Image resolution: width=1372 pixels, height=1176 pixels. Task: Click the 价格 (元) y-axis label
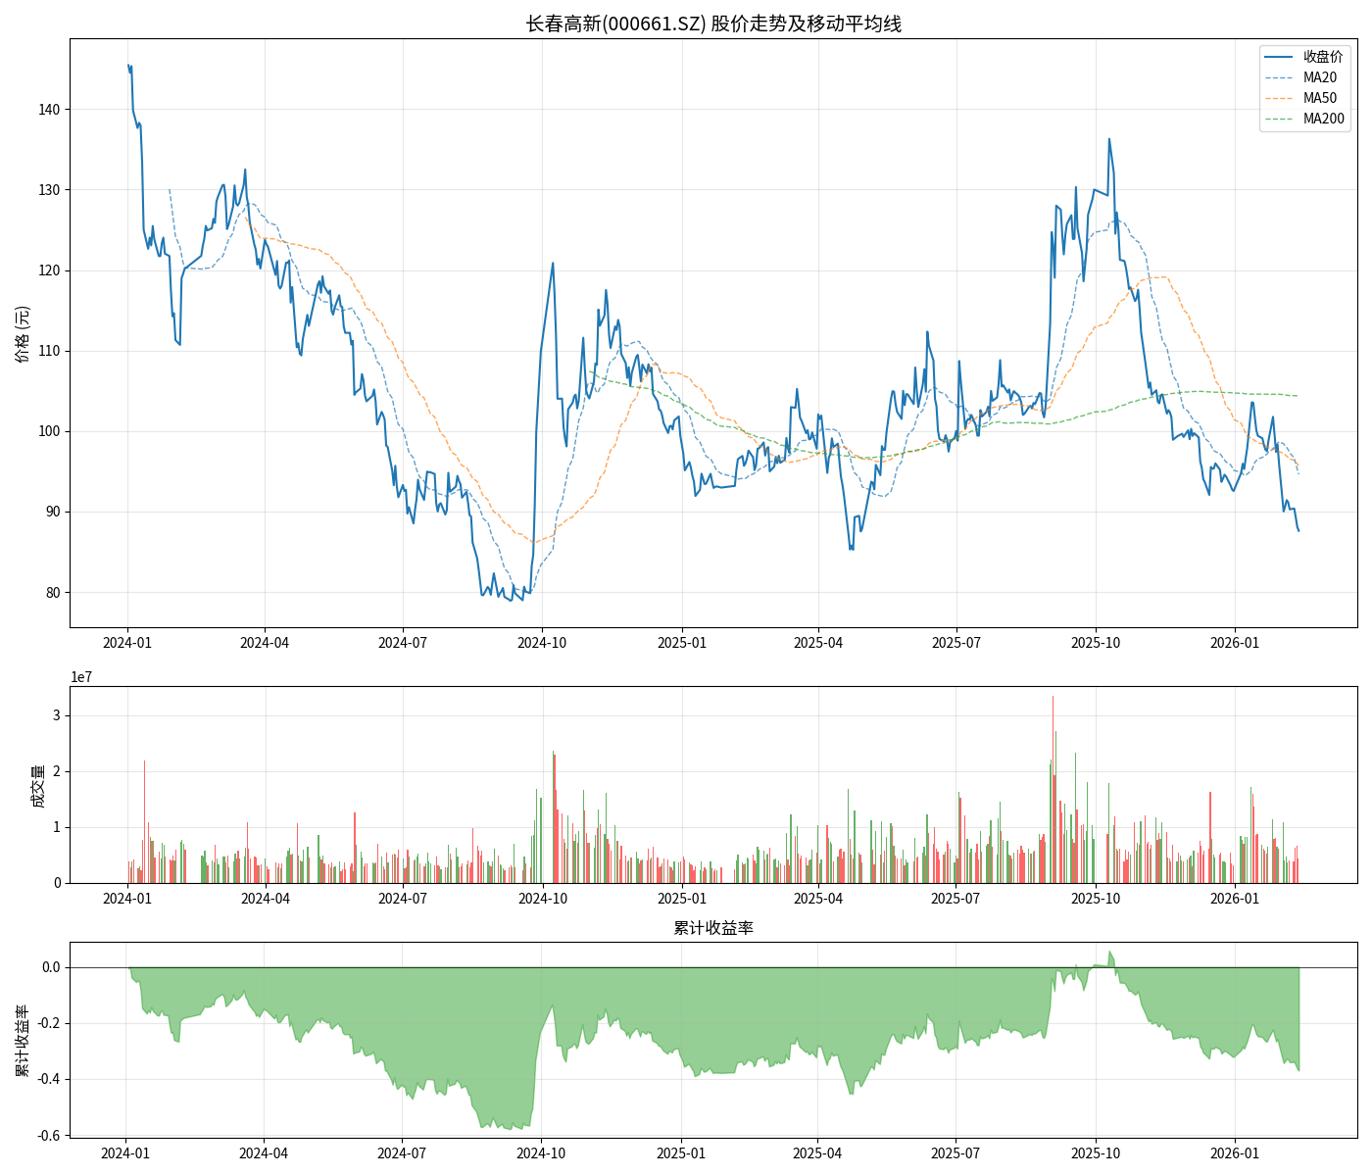tap(23, 333)
